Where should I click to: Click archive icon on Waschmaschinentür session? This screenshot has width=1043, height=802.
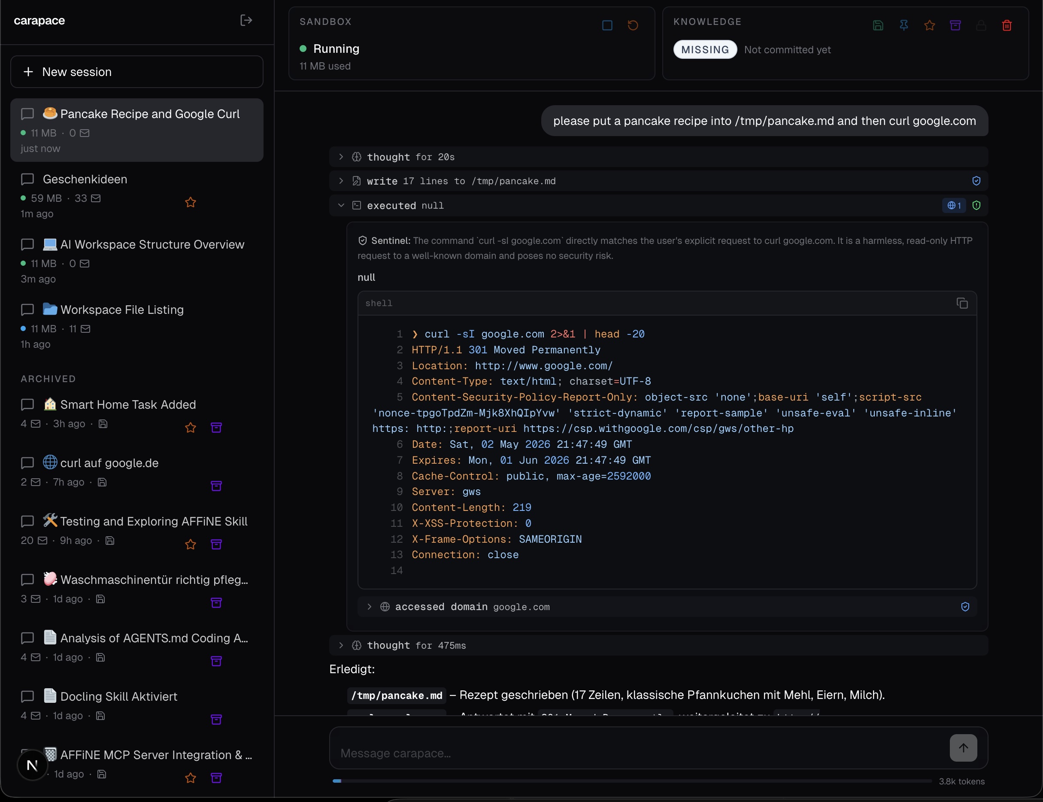pos(216,603)
